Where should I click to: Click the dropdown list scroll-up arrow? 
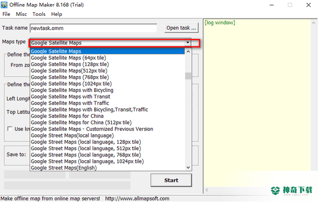[188, 52]
